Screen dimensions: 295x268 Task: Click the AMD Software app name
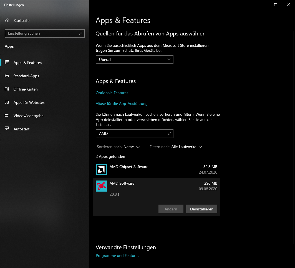click(x=122, y=183)
